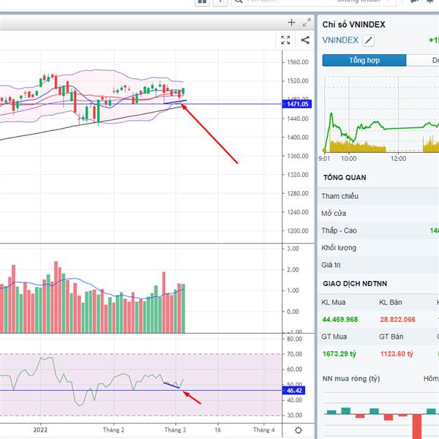Expand the chart panel with diagonal arrows icon
Image resolution: width=439 pixels, height=439 pixels.
tap(307, 23)
